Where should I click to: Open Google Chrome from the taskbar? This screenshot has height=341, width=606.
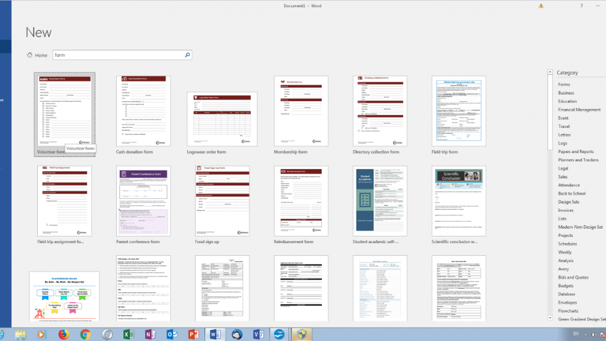coord(86,335)
